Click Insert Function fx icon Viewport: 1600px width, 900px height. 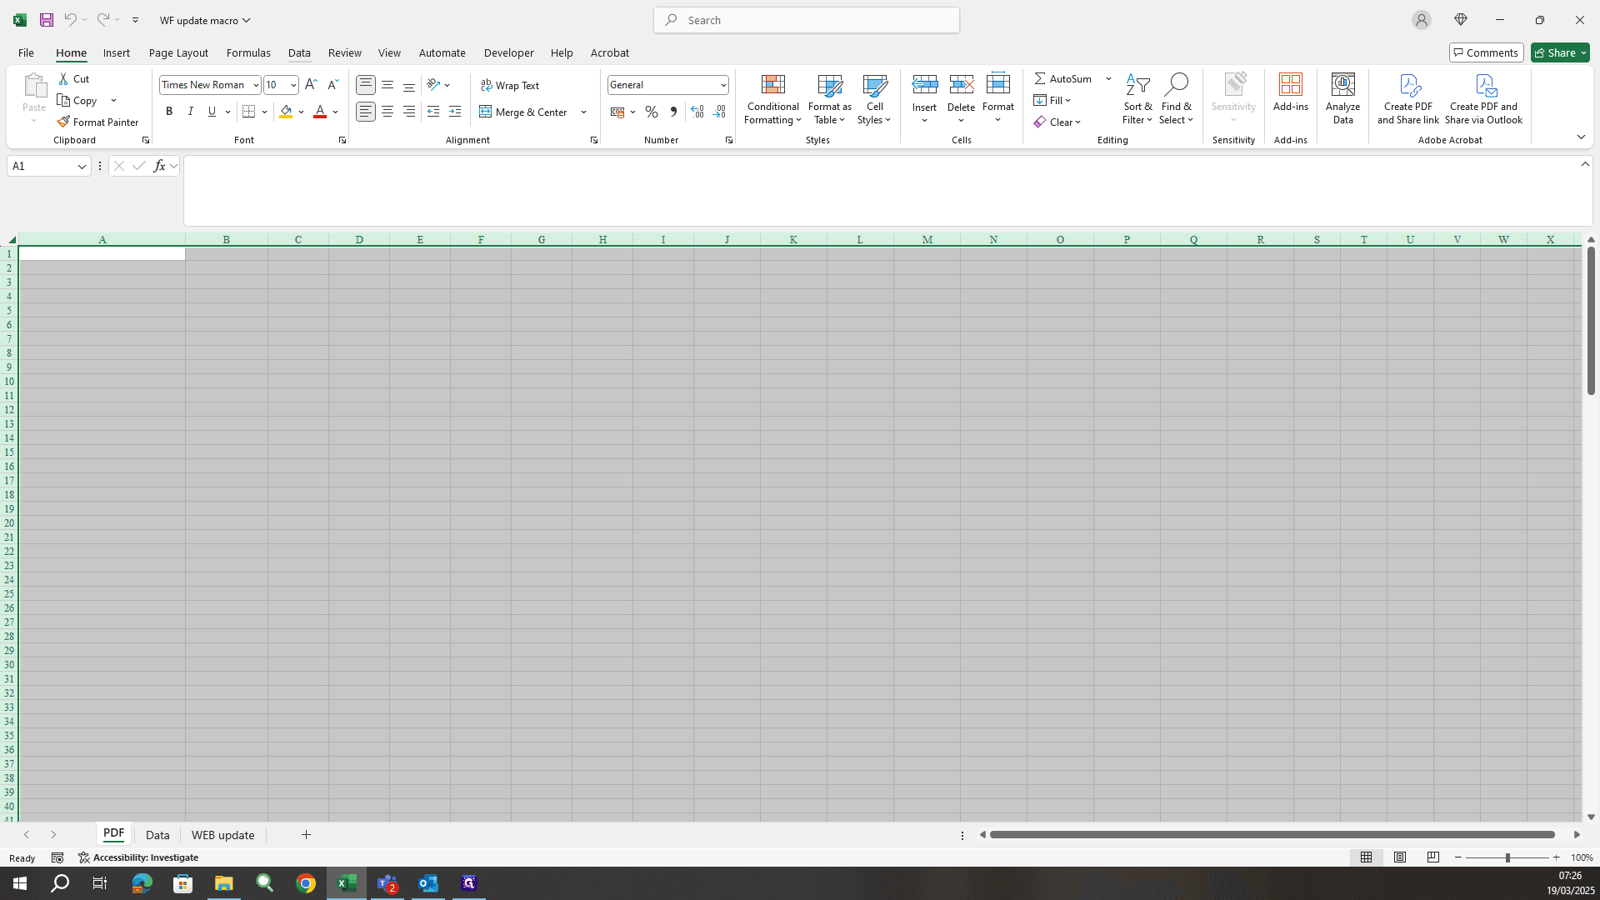coord(159,166)
